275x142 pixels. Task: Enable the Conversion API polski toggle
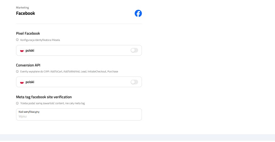point(134,82)
